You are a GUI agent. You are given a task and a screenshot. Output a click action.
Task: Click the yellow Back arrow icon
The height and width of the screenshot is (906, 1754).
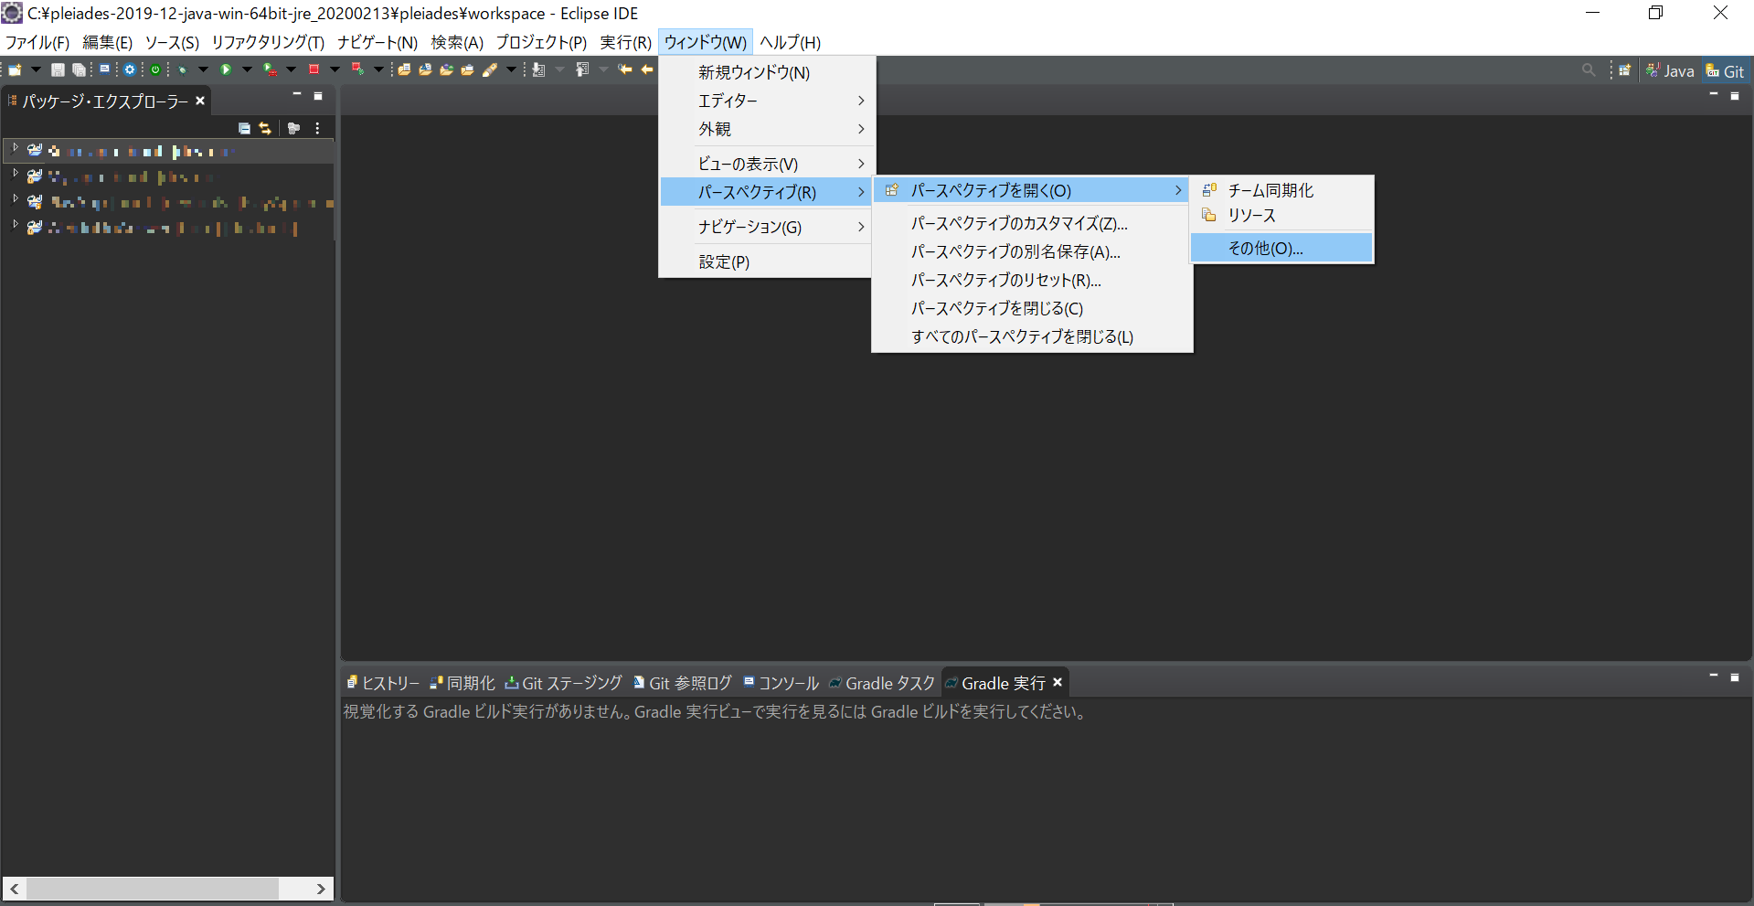point(647,69)
